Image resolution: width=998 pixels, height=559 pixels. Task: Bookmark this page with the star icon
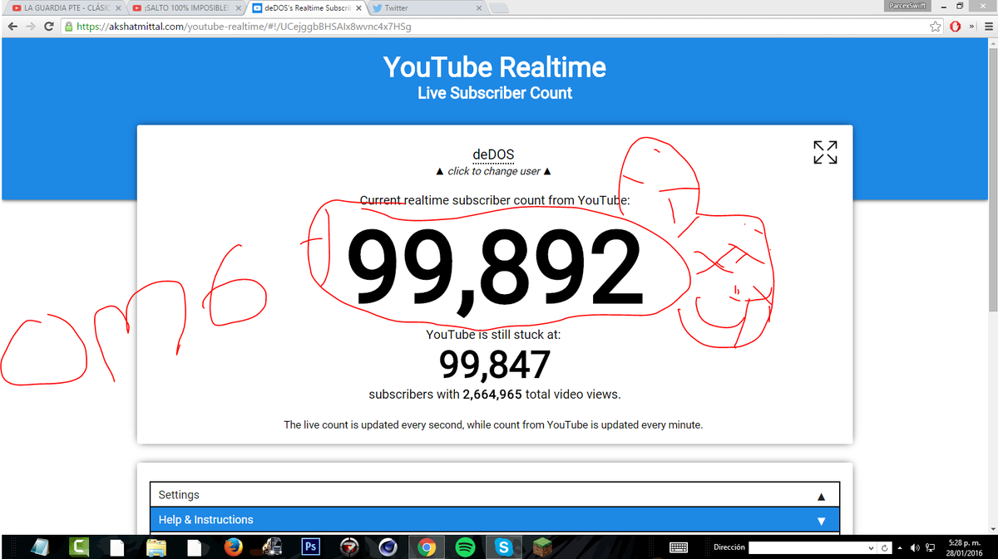pyautogui.click(x=936, y=27)
